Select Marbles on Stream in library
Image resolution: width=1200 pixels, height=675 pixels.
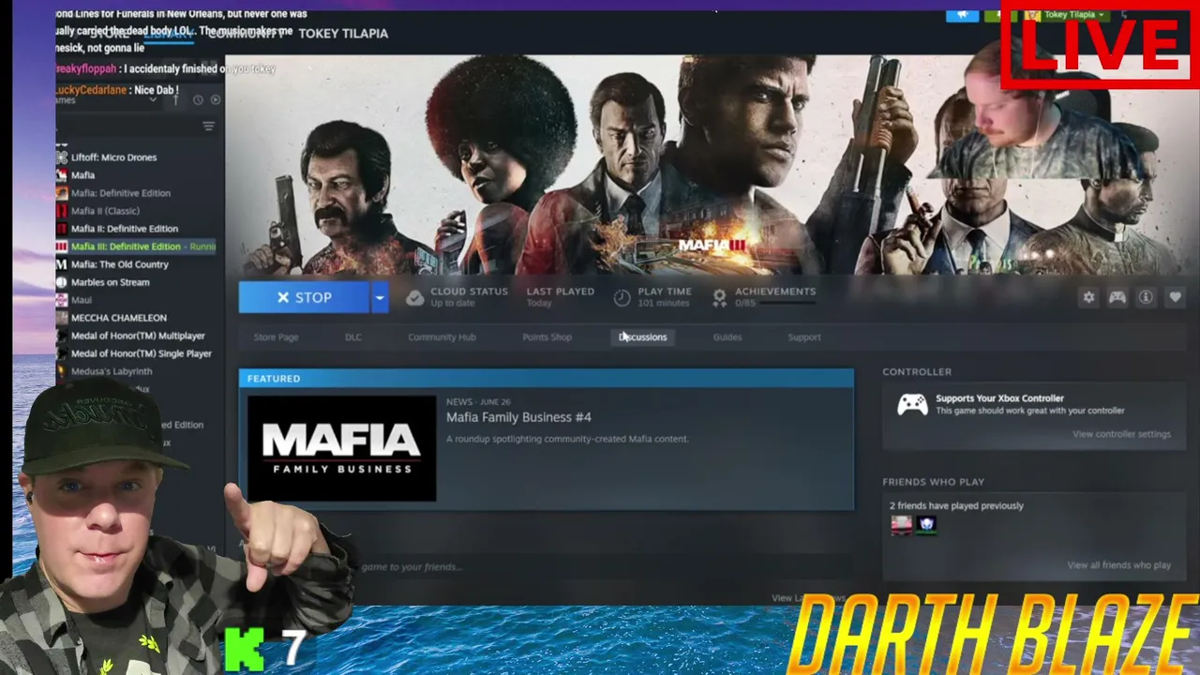tap(111, 282)
